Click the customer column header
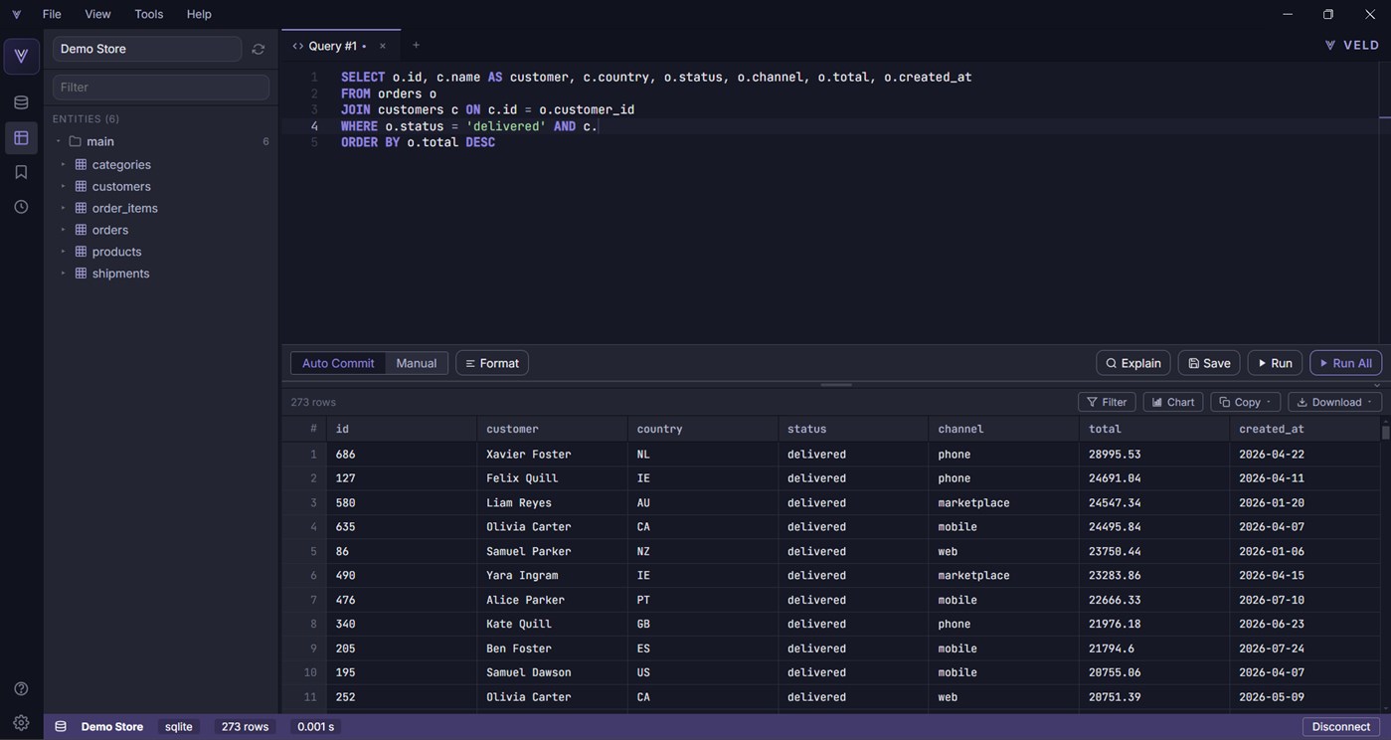This screenshot has height=740, width=1391. (x=552, y=429)
